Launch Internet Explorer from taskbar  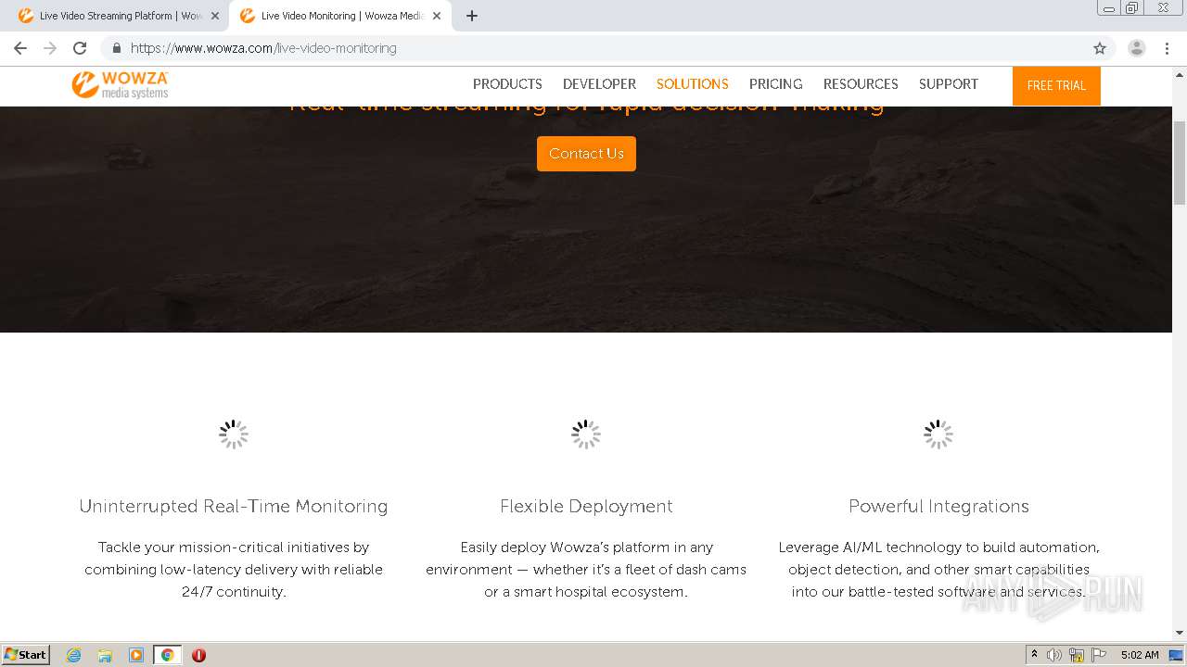74,655
